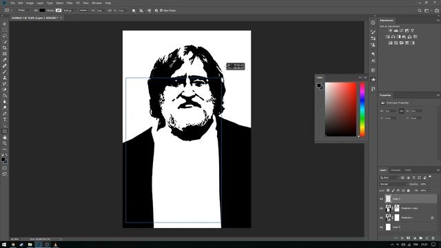Select the Lasso tool
The width and height of the screenshot is (441, 248).
point(5,36)
